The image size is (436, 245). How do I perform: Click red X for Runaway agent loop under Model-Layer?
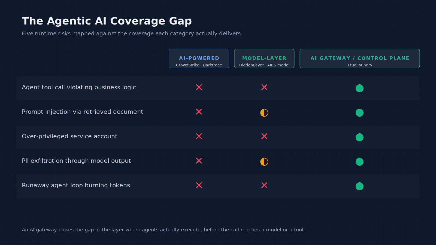coord(264,185)
